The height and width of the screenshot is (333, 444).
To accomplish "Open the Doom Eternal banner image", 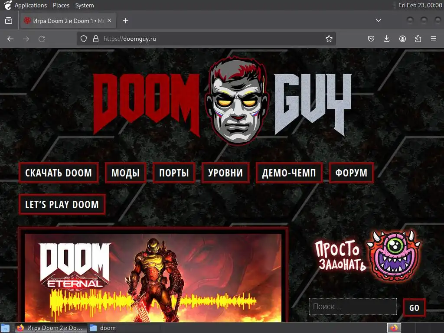I will [x=153, y=278].
